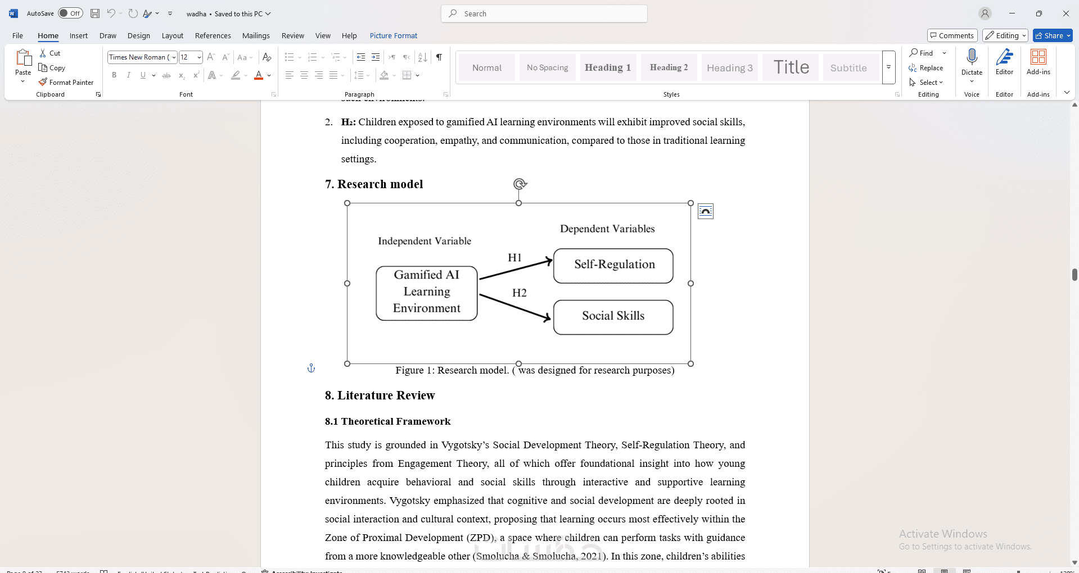This screenshot has height=573, width=1079.
Task: Click Replace in Editing group
Action: pos(926,67)
